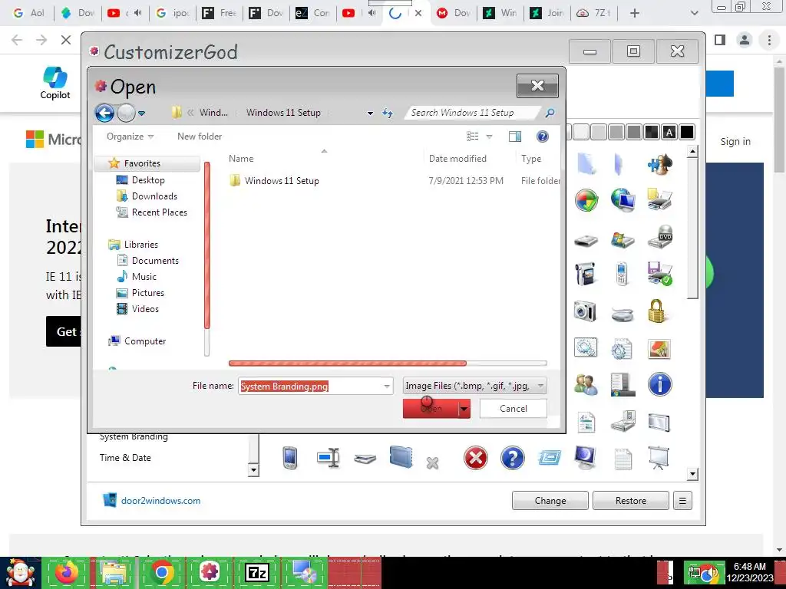Open Chrome from the taskbar

162,572
